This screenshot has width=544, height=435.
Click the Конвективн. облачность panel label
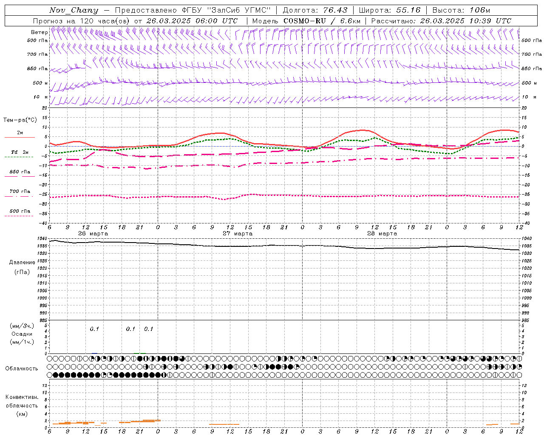pos(22,405)
